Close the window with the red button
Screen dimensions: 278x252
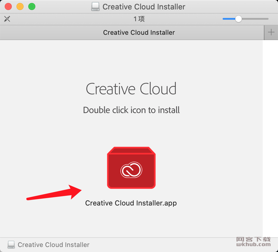coord(8,6)
